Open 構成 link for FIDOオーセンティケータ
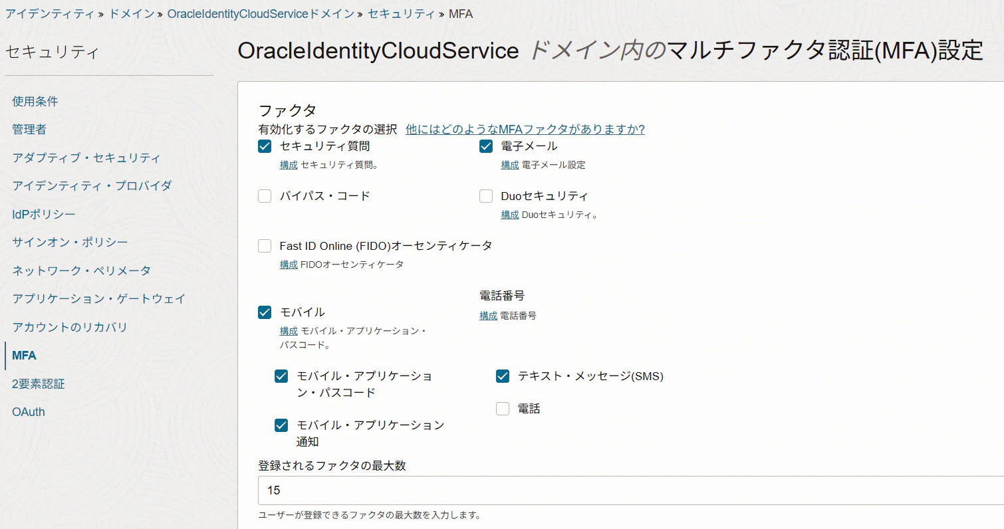 tap(289, 264)
